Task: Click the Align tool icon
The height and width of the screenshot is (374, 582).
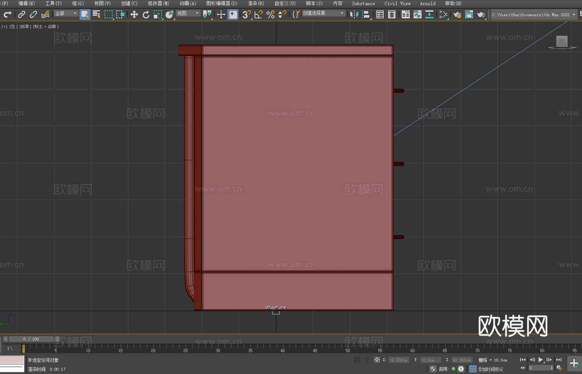Action: point(366,14)
